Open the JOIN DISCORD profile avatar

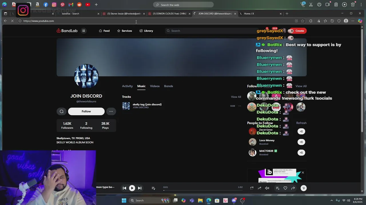86,76
